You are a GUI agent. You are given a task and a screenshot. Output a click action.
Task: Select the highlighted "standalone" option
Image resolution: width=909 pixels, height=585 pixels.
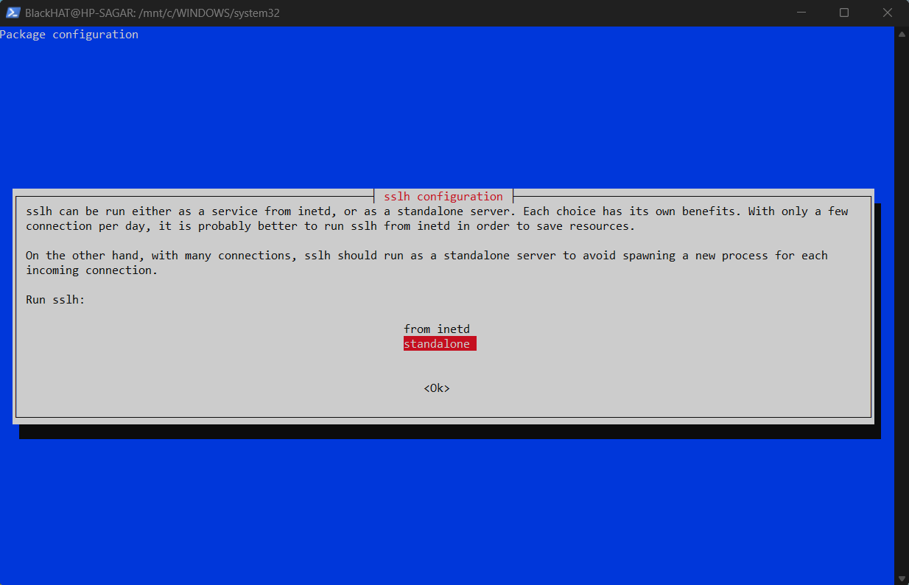440,344
